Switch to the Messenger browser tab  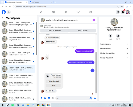(x=16, y=2)
